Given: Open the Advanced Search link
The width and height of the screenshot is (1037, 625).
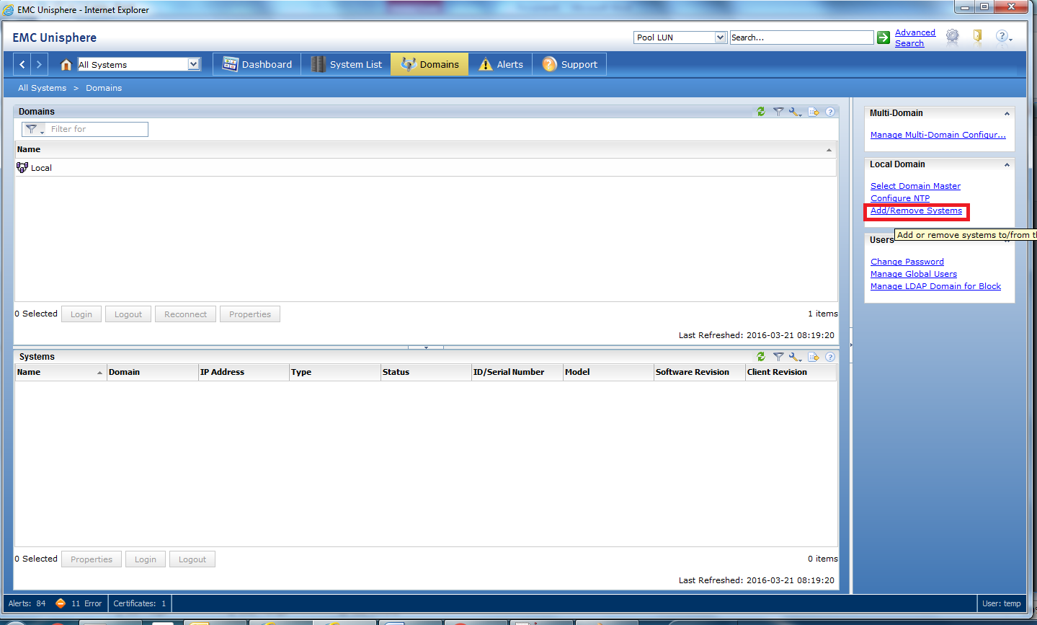Looking at the screenshot, I should pyautogui.click(x=914, y=37).
